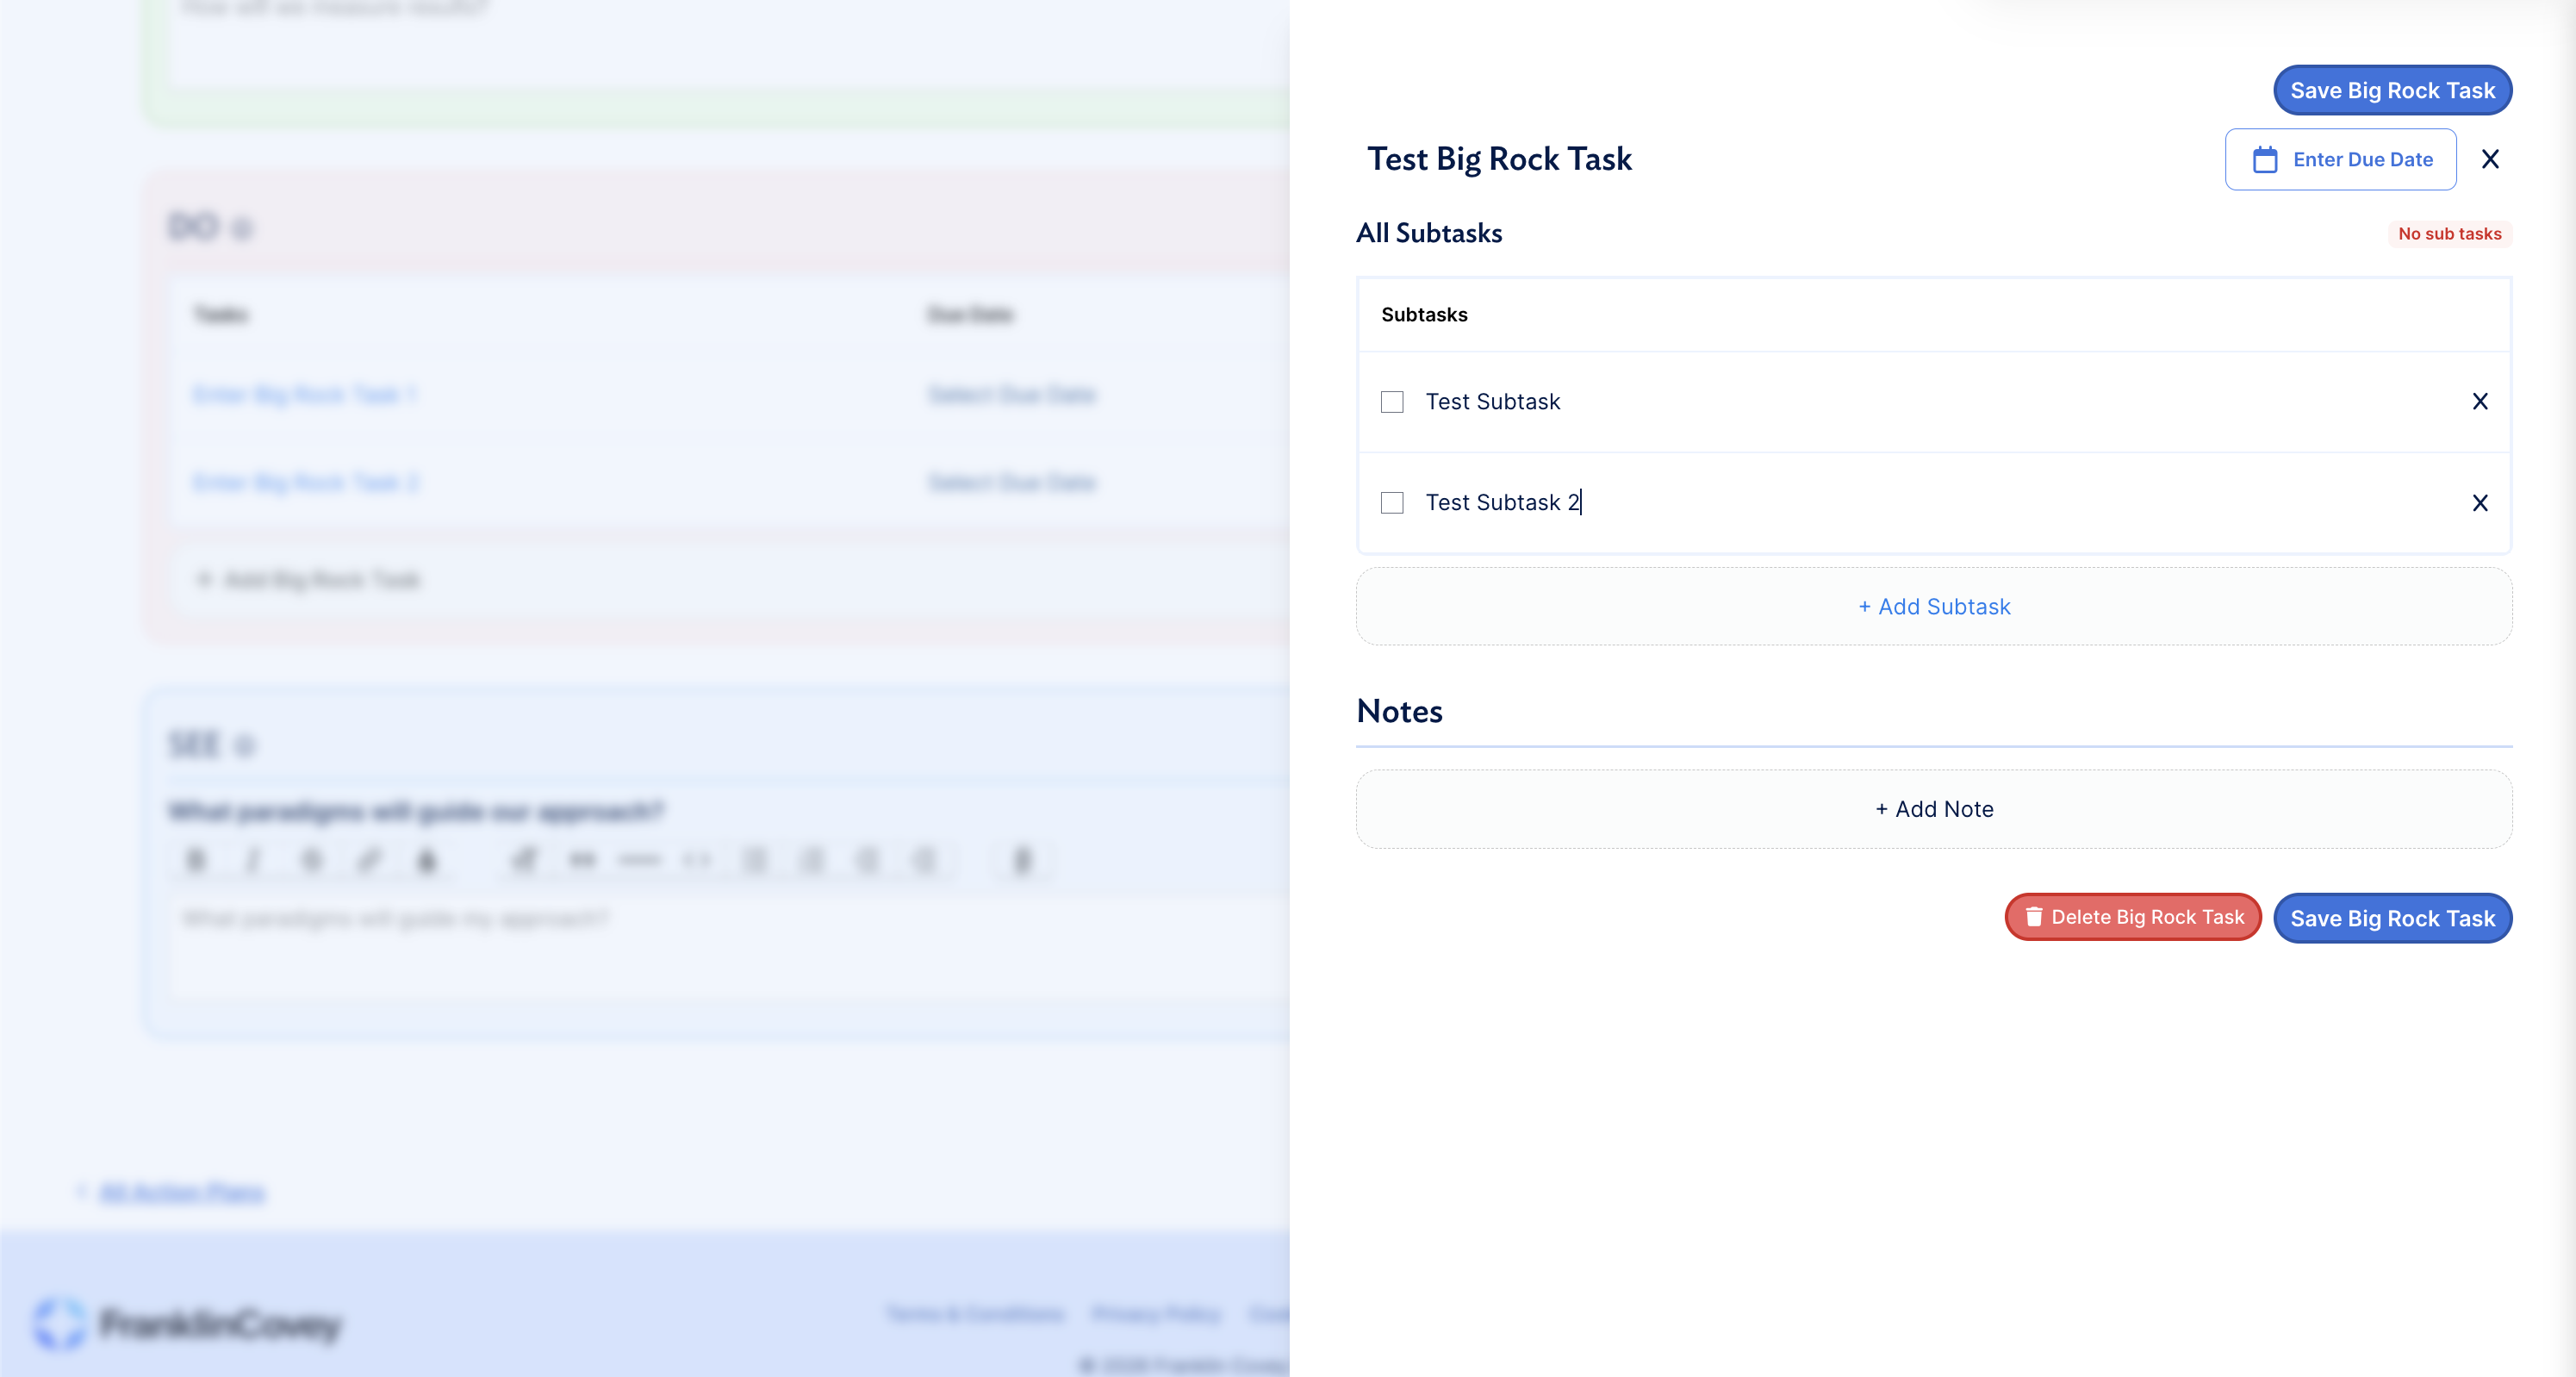Click the bottom Save Big Rock Task button
The width and height of the screenshot is (2576, 1377).
[2392, 918]
